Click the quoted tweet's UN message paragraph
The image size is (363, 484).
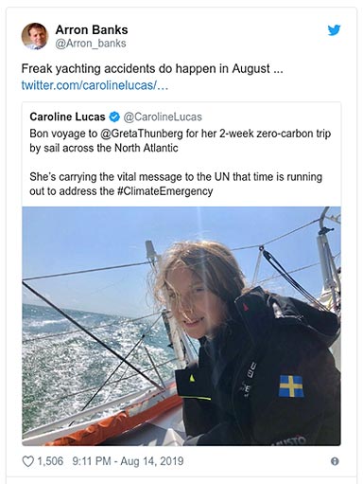pos(176,184)
